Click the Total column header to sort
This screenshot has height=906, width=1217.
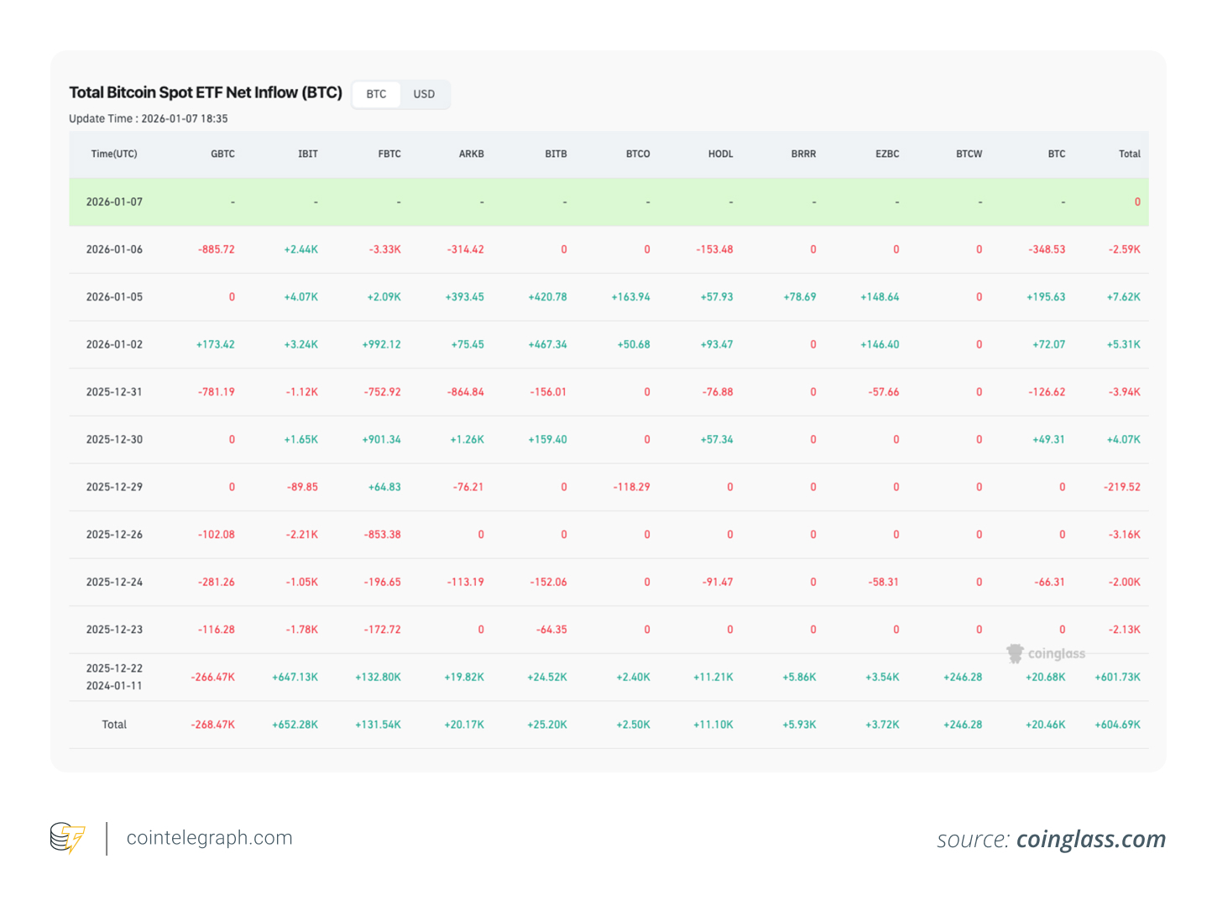1129,154
